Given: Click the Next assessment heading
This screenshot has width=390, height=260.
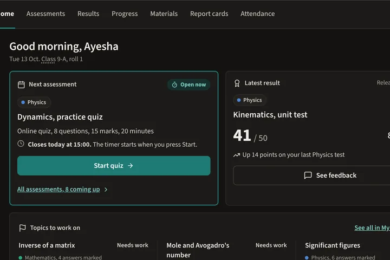Looking at the screenshot, I should click(53, 84).
